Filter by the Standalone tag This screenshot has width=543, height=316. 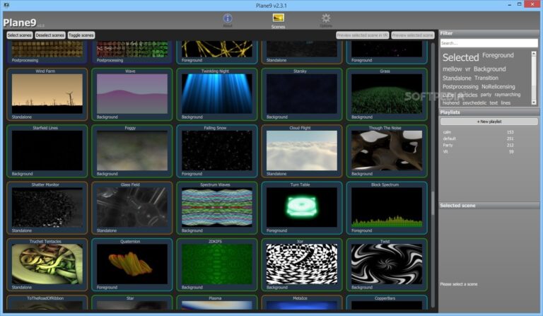[457, 78]
